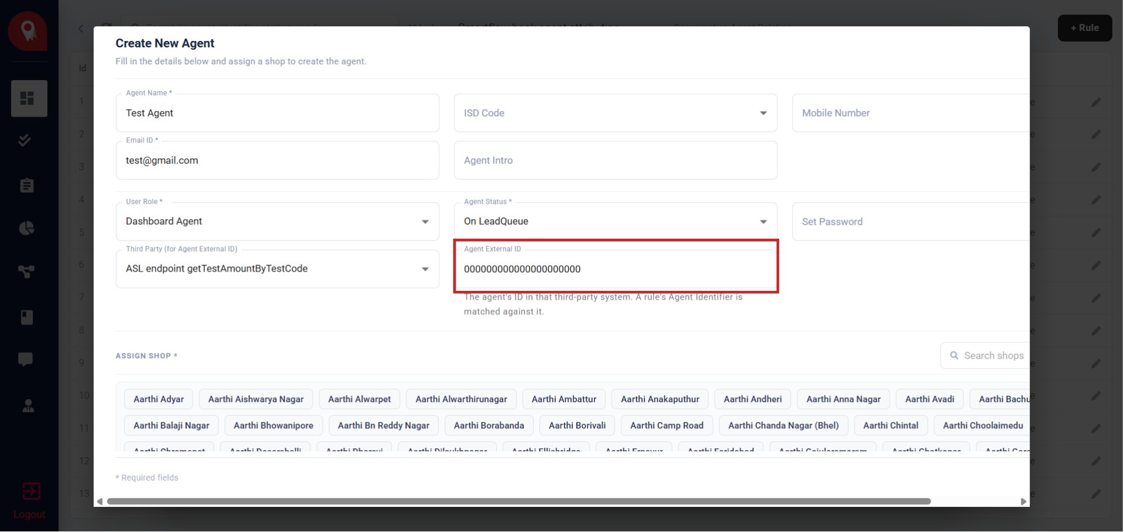Screen dimensions: 1124x532
Task: Click the Email ID input field
Action: point(278,160)
